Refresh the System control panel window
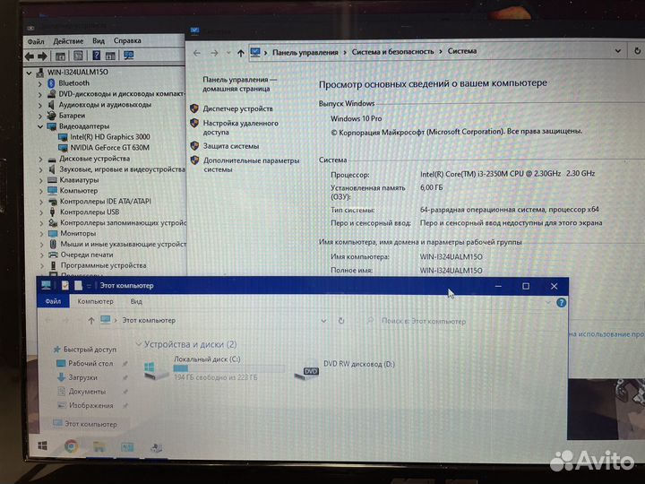 tap(637, 50)
